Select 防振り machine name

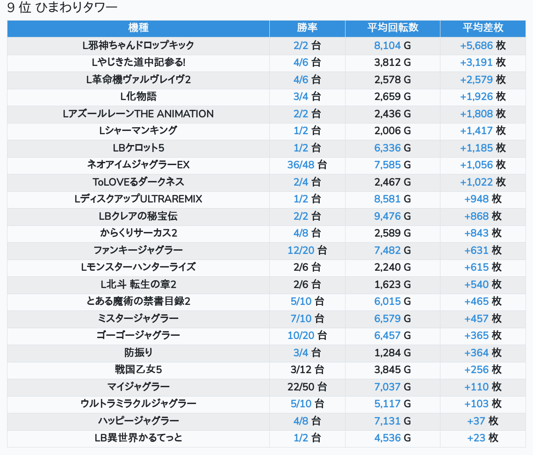tap(138, 353)
